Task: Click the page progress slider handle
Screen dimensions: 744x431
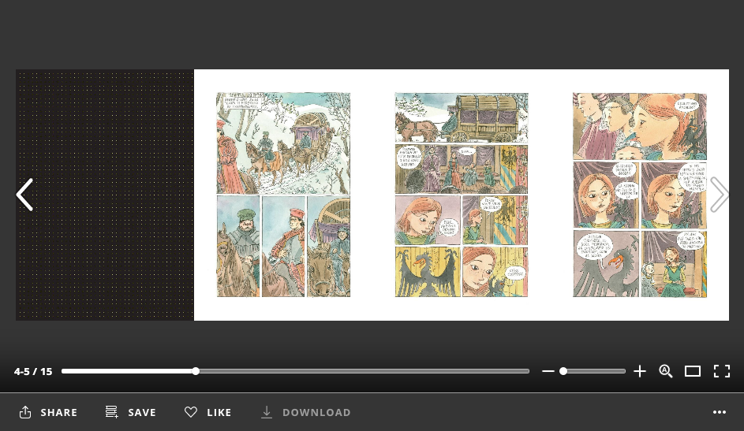Action: [196, 371]
